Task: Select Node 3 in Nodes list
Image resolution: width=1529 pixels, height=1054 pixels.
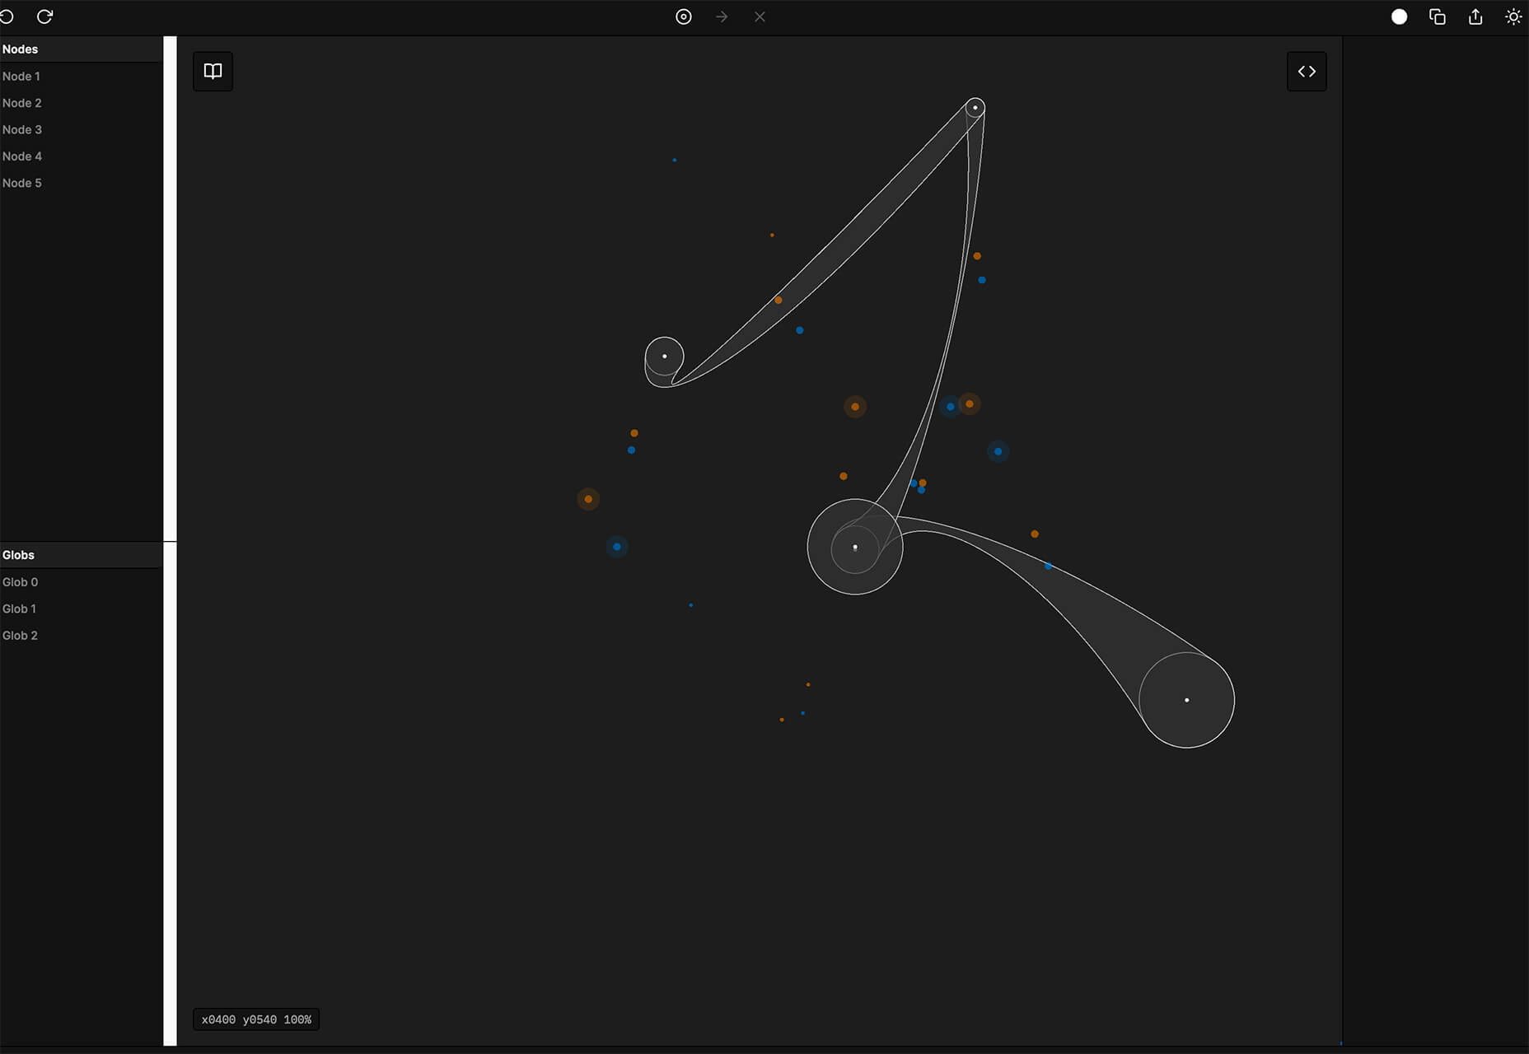Action: (x=82, y=129)
